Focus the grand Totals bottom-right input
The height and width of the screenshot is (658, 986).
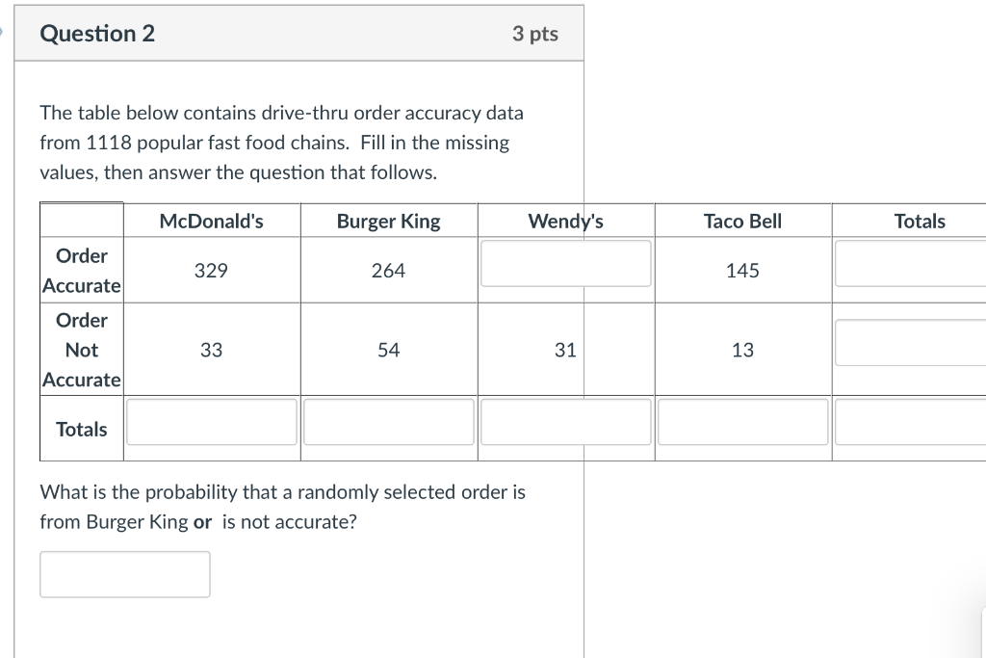[x=911, y=422]
